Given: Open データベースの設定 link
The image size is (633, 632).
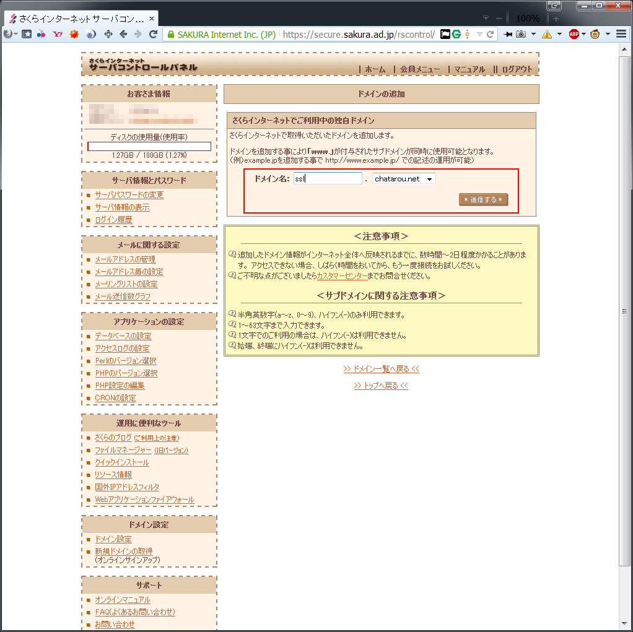Looking at the screenshot, I should point(123,336).
